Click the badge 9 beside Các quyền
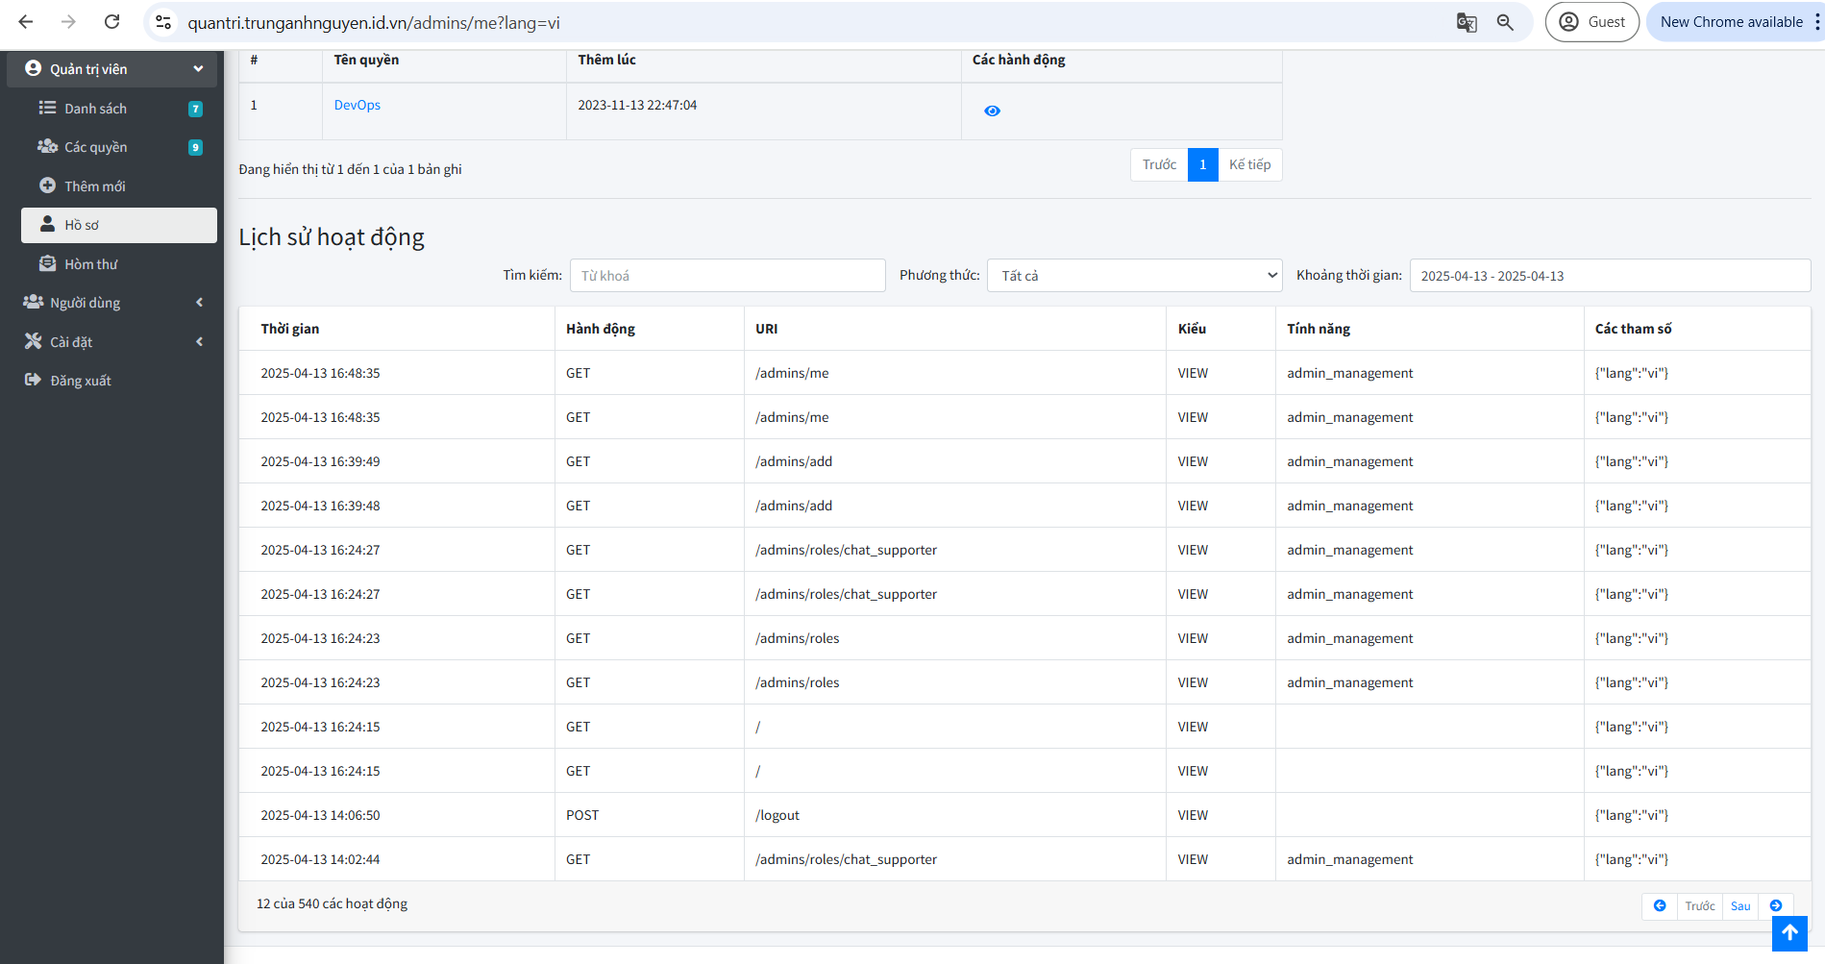 tap(195, 147)
